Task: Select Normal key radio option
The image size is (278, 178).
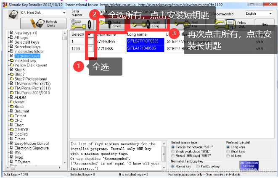Action: (172, 166)
